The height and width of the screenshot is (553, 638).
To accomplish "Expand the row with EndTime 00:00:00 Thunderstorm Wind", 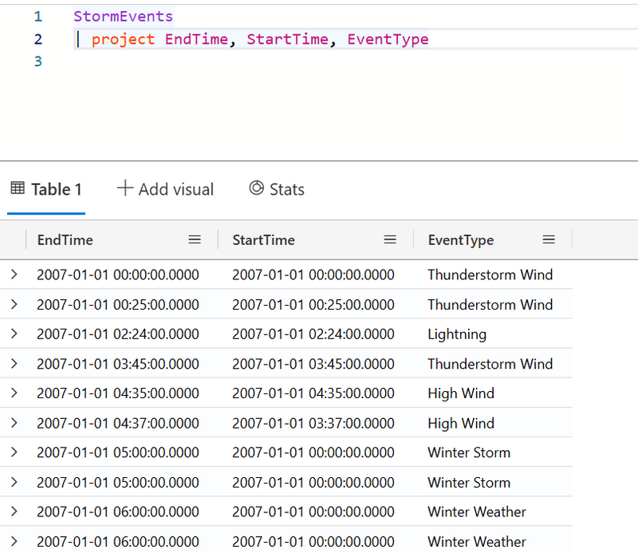I will tap(14, 275).
